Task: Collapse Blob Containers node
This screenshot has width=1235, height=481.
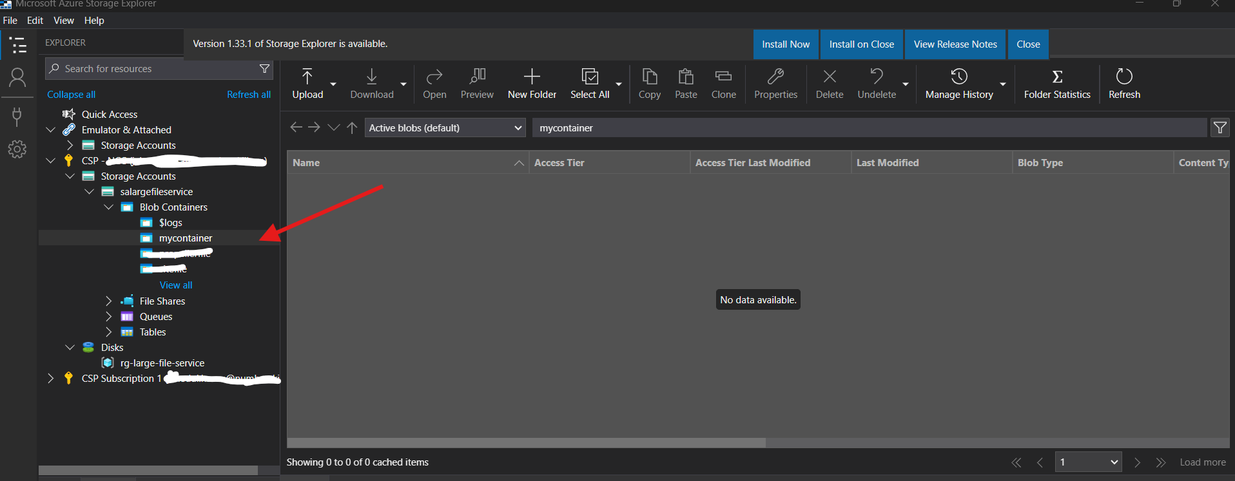Action: point(109,207)
